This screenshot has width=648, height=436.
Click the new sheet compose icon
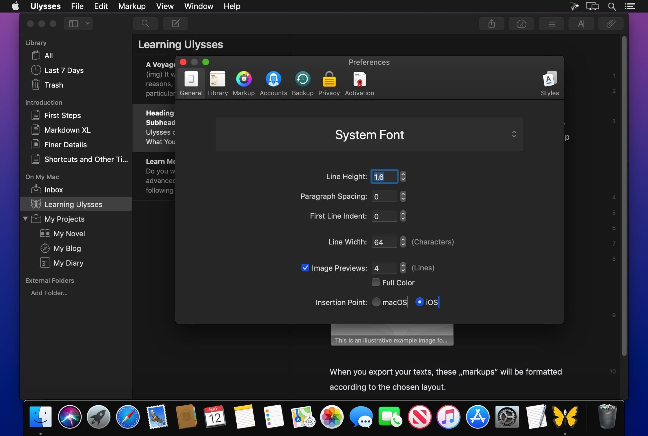(176, 24)
